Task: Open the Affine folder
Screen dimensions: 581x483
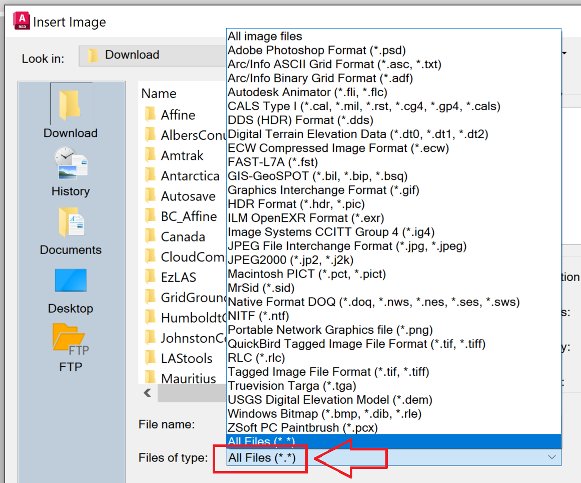Action: [178, 115]
